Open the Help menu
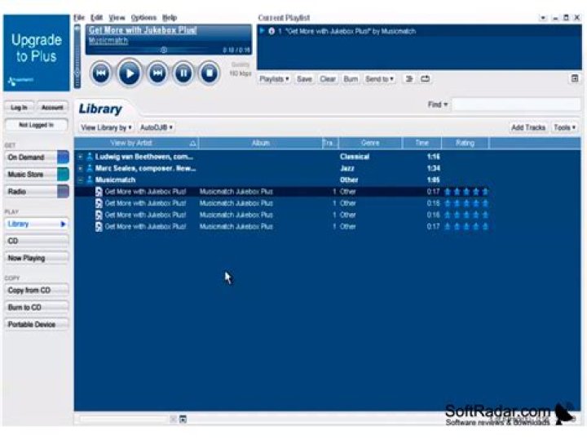587x440 pixels. (170, 18)
